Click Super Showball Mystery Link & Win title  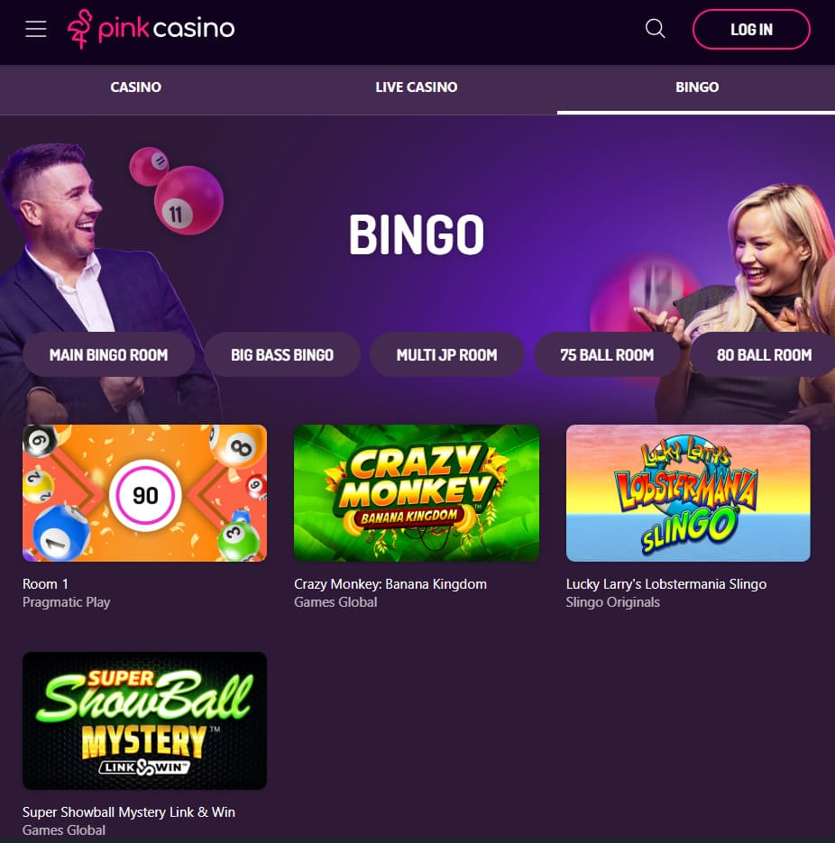pos(129,811)
